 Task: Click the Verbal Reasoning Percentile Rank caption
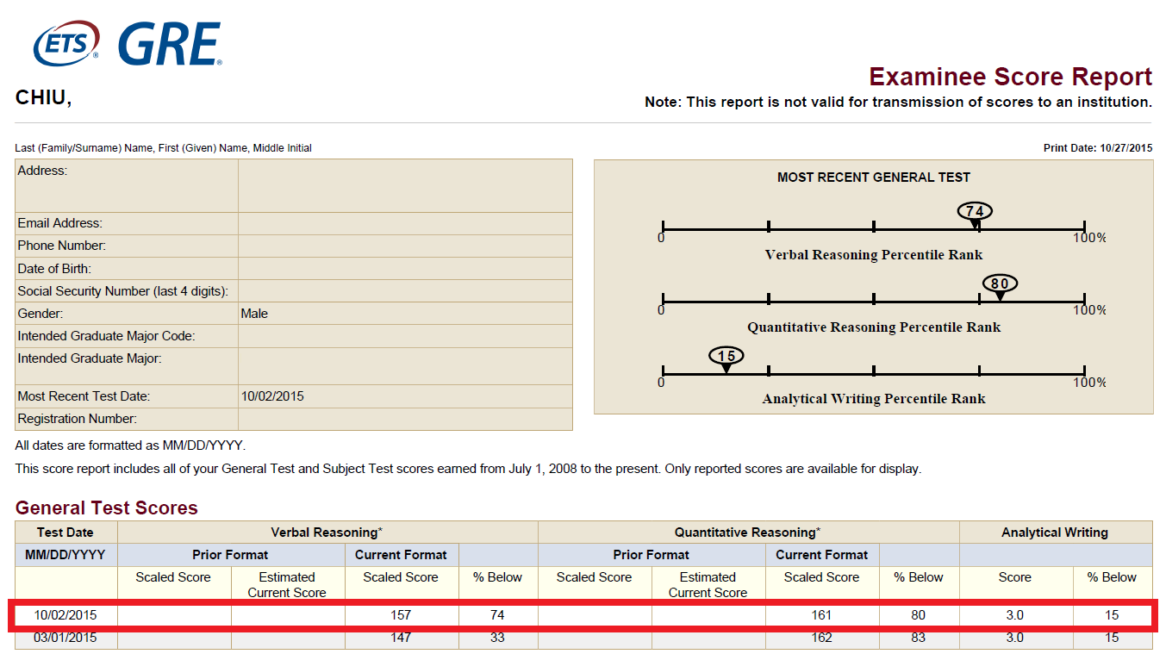(874, 255)
